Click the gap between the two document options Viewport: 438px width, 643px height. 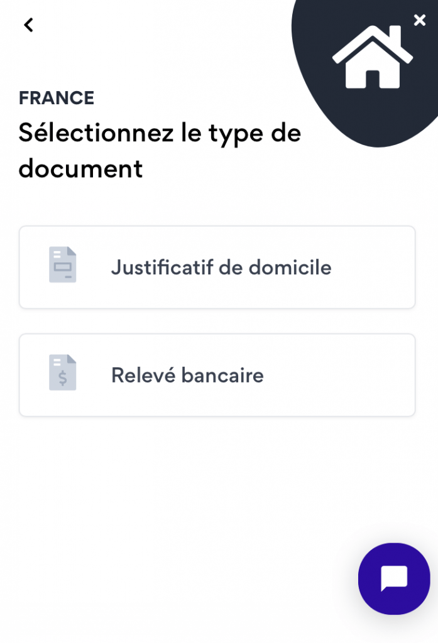pyautogui.click(x=217, y=321)
